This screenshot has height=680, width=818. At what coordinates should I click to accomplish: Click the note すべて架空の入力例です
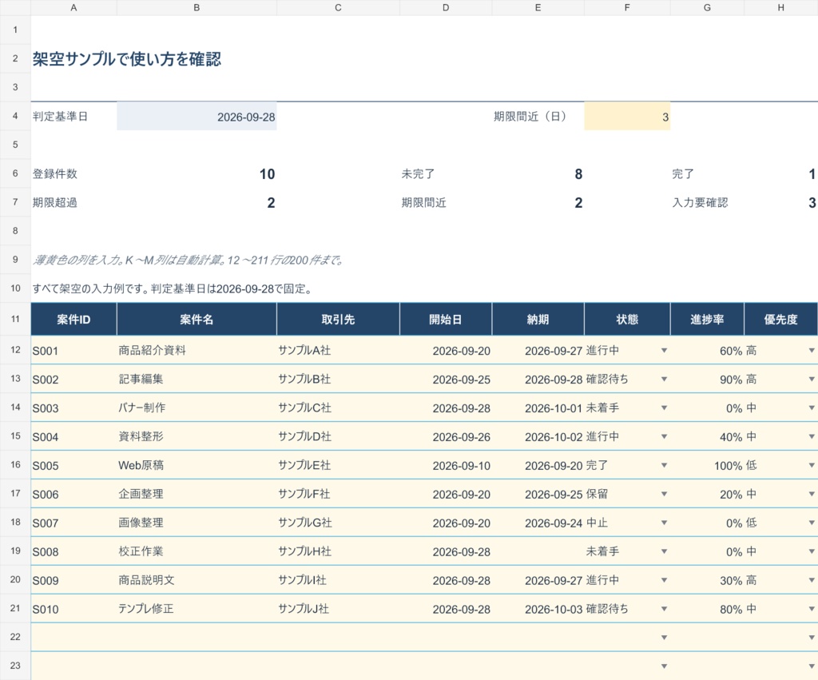[x=173, y=288]
